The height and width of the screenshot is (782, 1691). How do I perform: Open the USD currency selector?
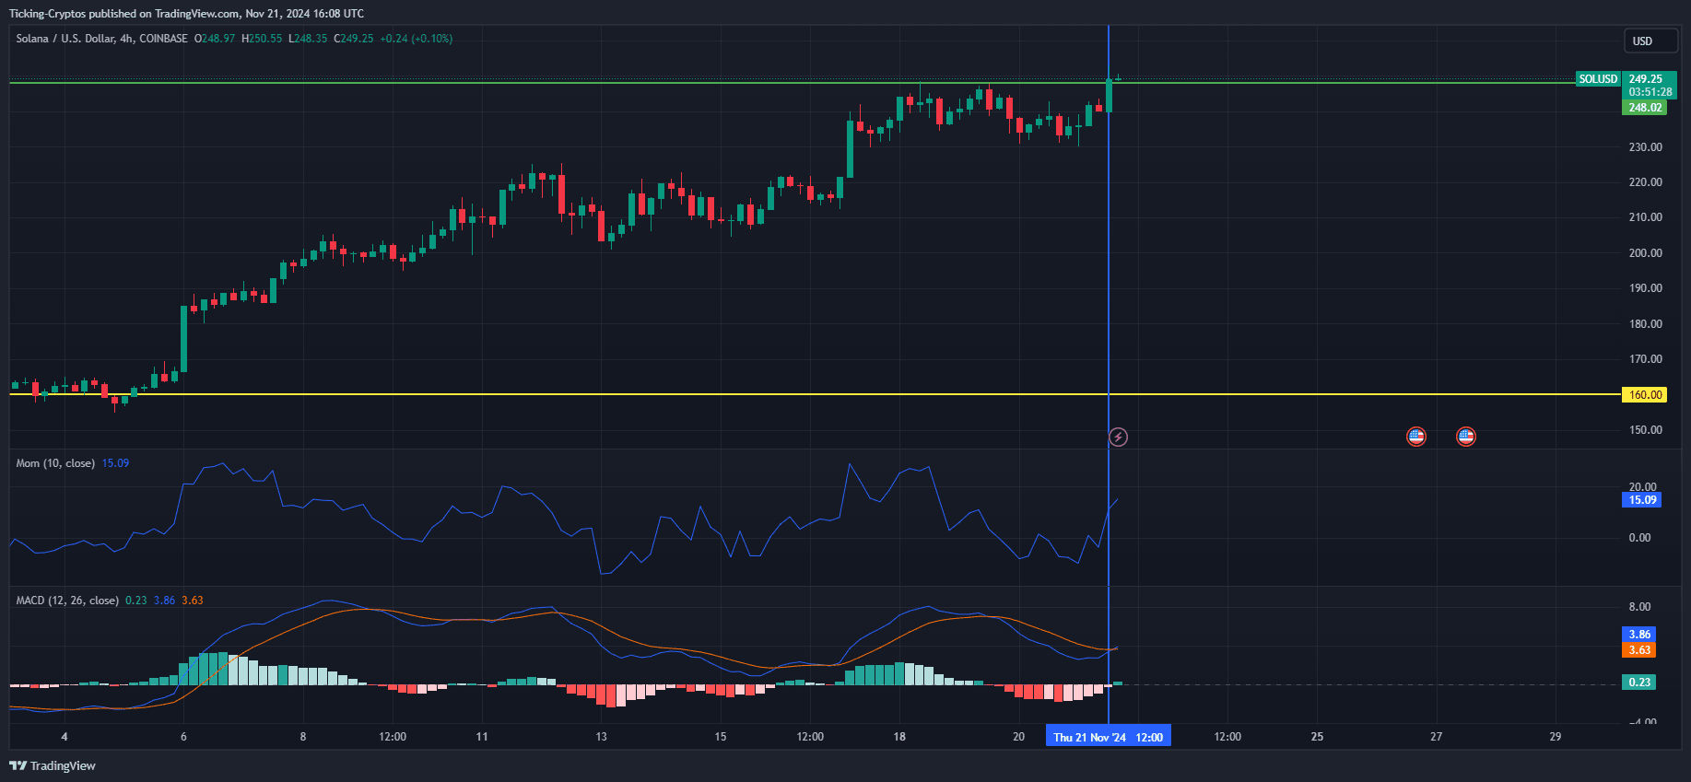click(x=1650, y=41)
